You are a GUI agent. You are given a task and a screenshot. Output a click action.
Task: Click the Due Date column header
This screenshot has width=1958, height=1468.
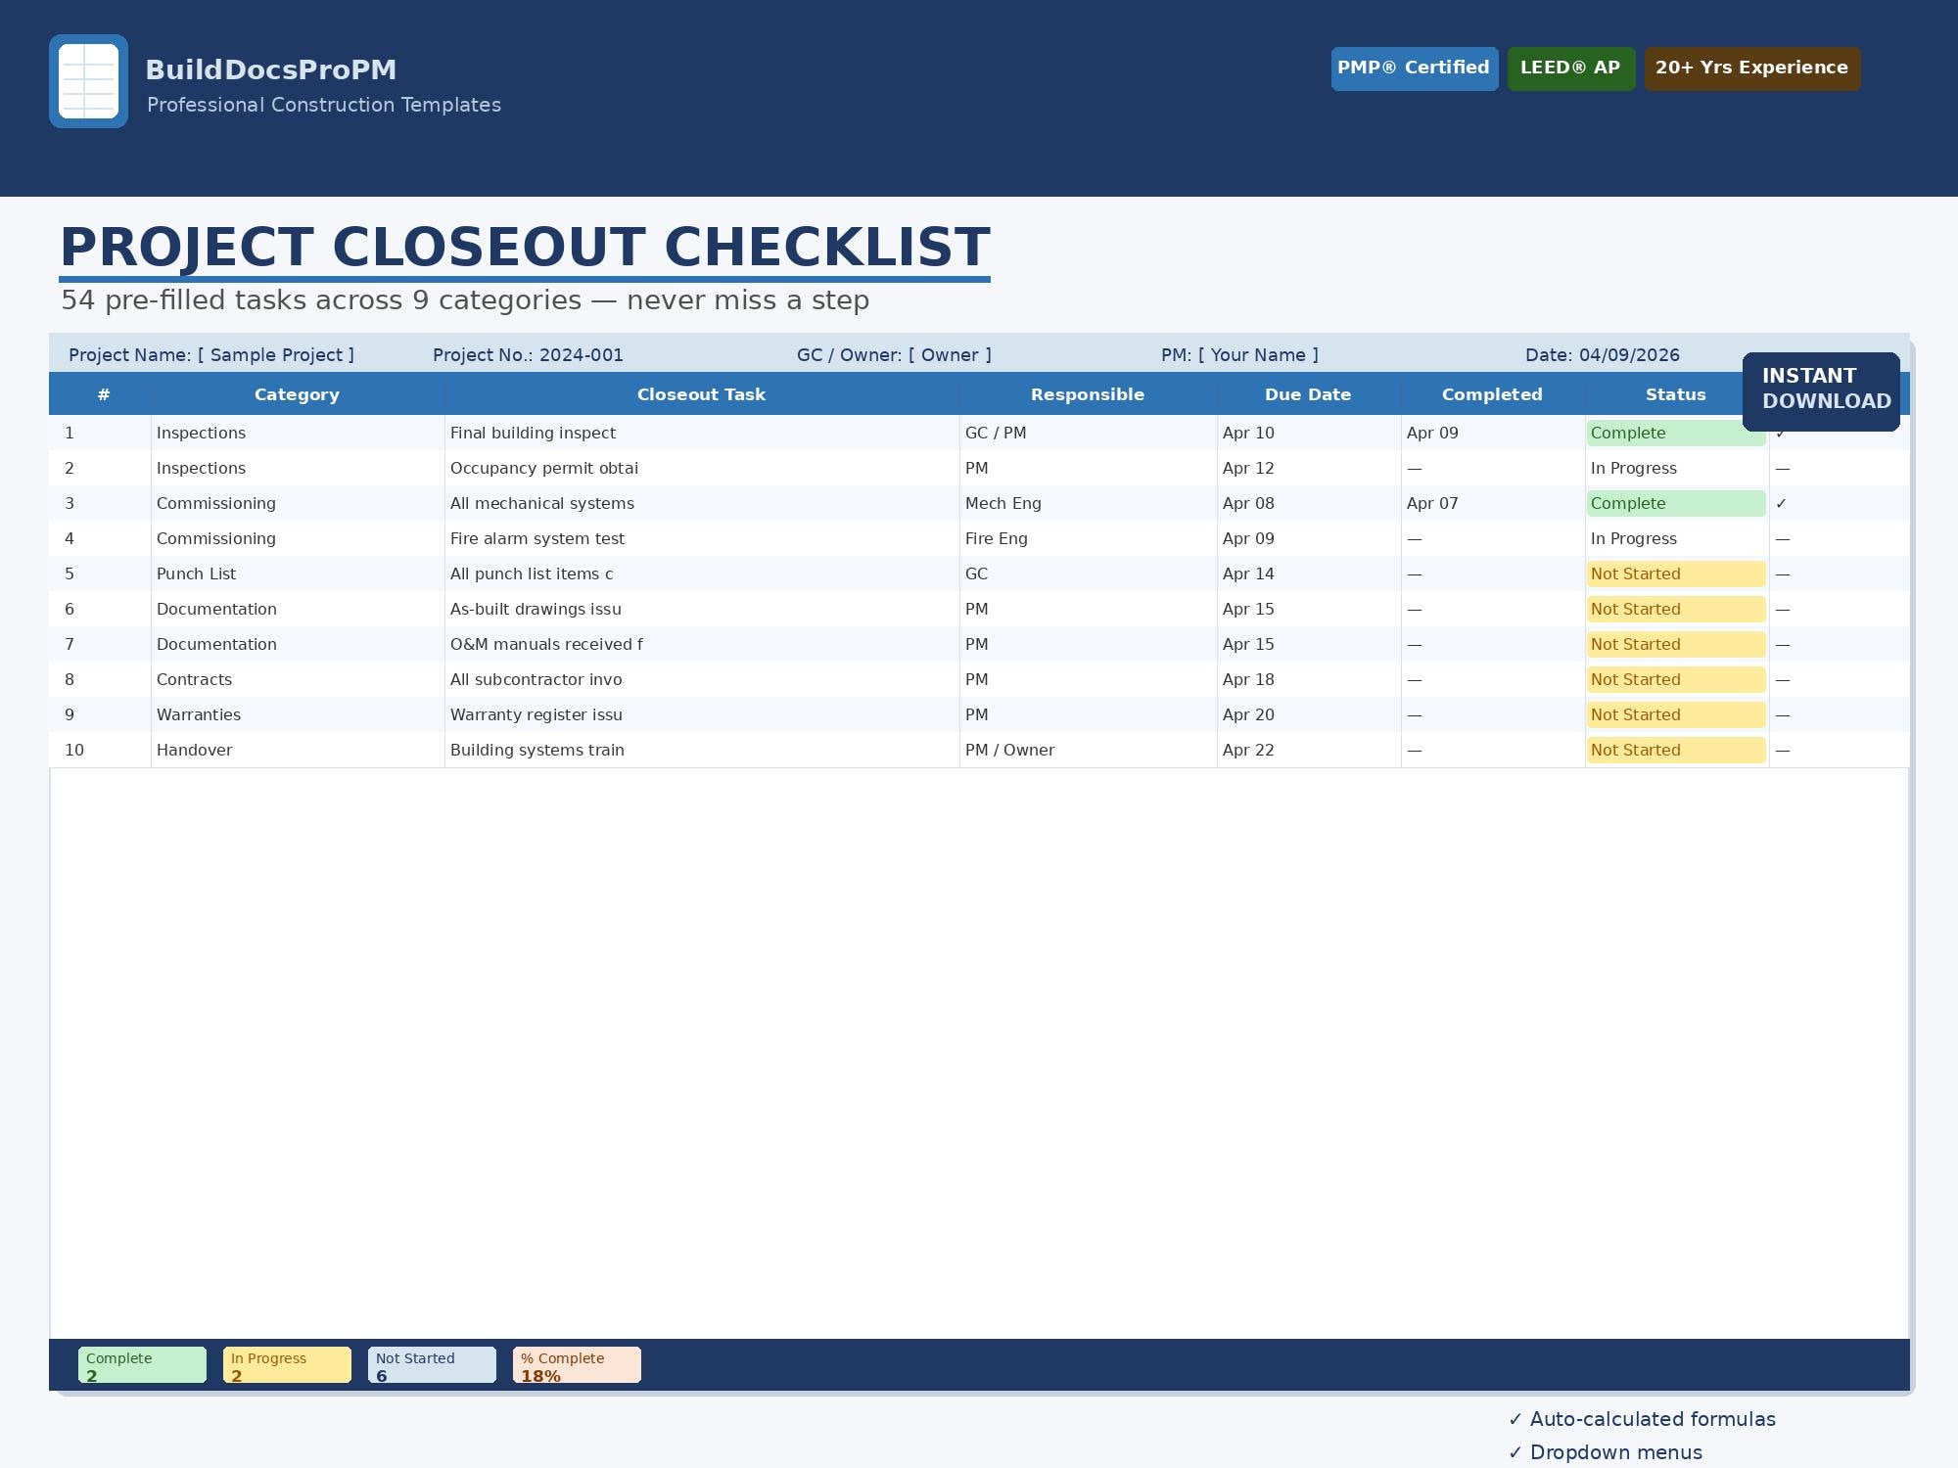click(x=1308, y=394)
